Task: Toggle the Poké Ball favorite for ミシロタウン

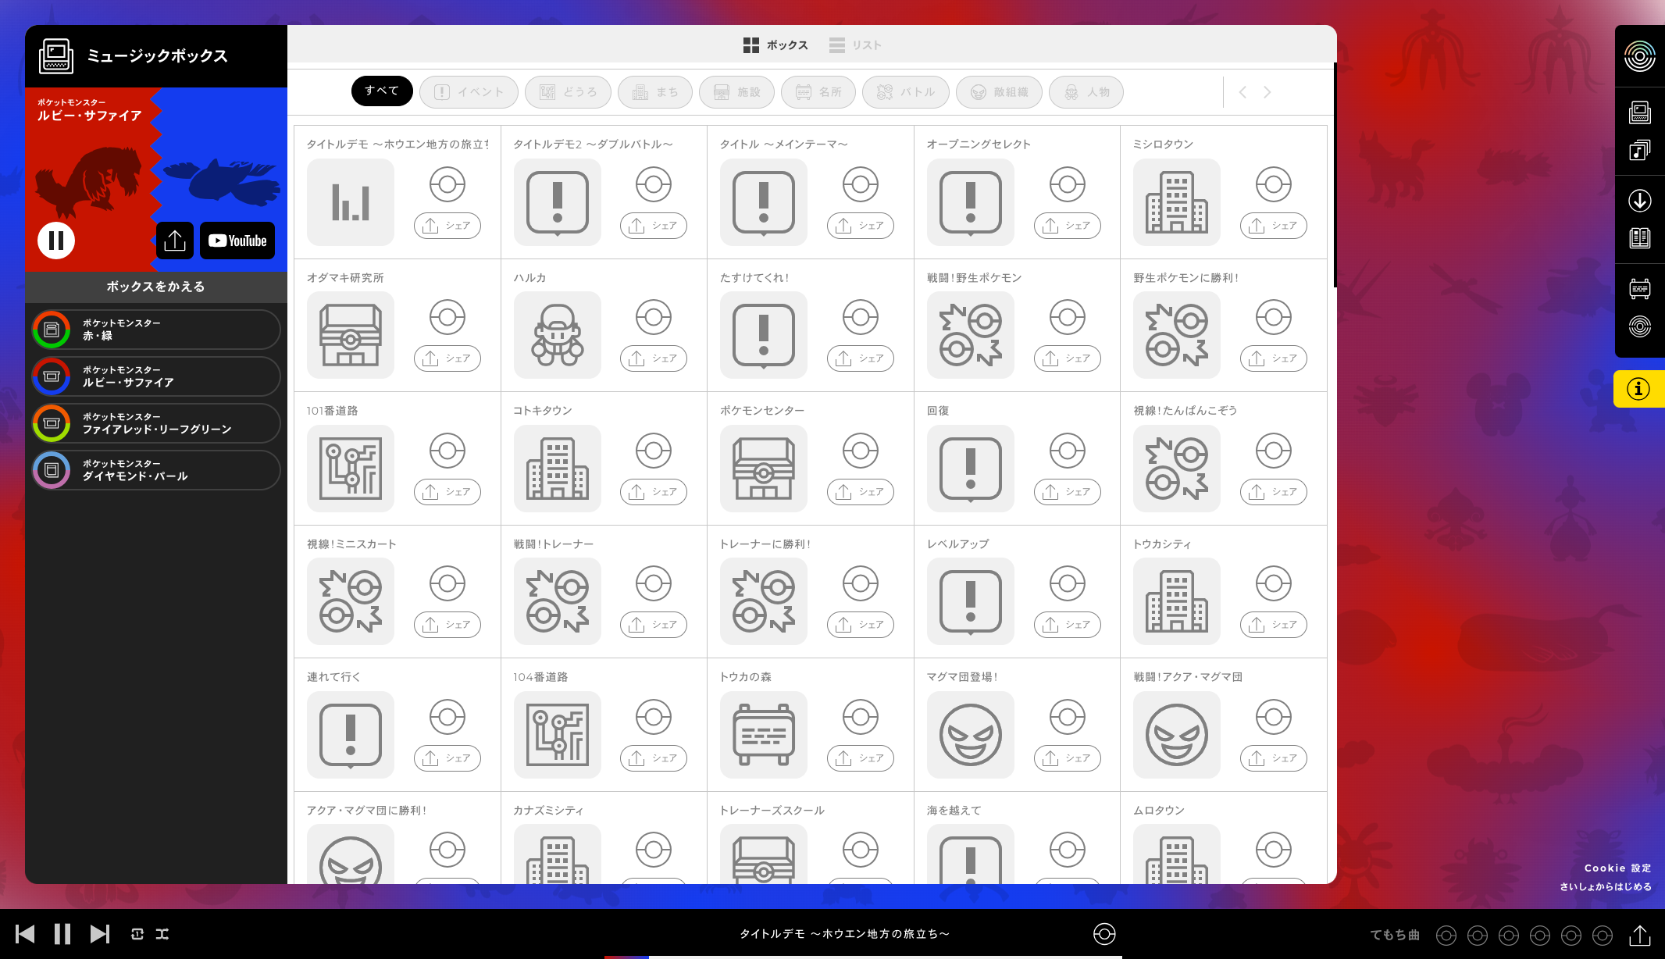Action: (1273, 185)
